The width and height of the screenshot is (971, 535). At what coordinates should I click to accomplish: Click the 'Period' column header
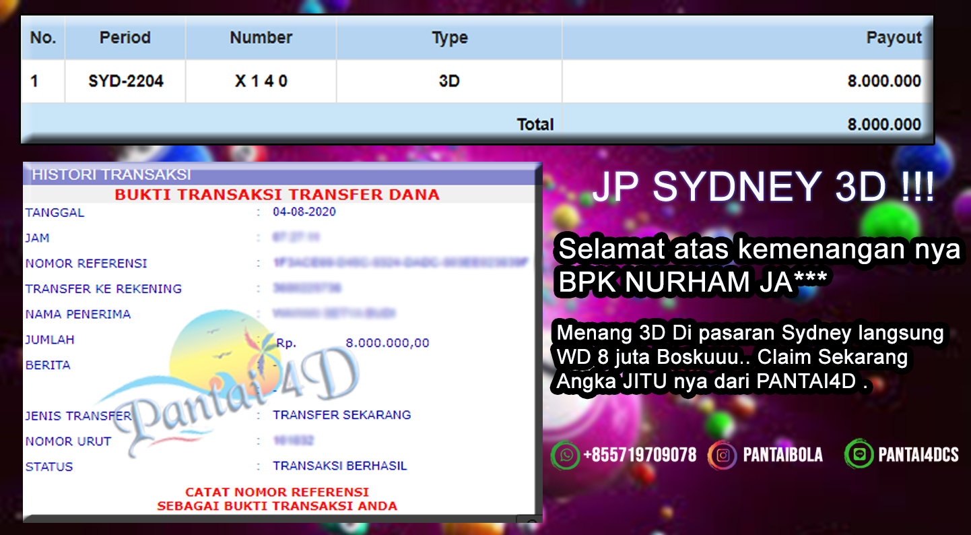click(125, 38)
